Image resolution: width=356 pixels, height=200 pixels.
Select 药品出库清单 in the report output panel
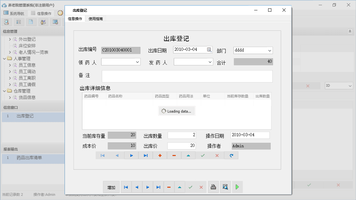point(30,159)
